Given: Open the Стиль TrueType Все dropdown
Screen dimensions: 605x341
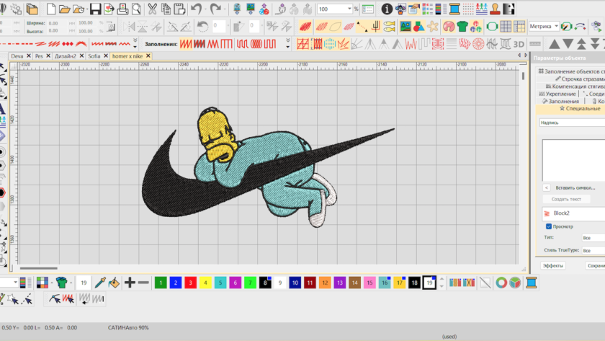Looking at the screenshot, I should [593, 251].
